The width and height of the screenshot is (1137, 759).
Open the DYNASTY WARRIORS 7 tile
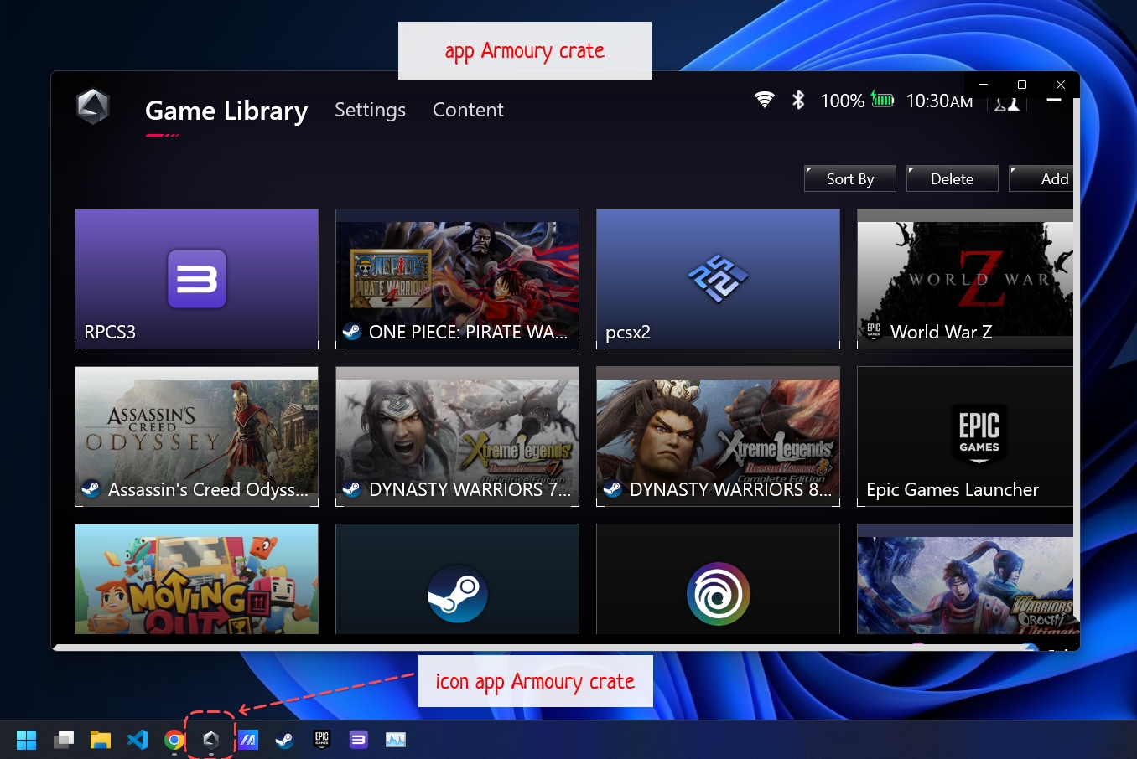(x=457, y=436)
